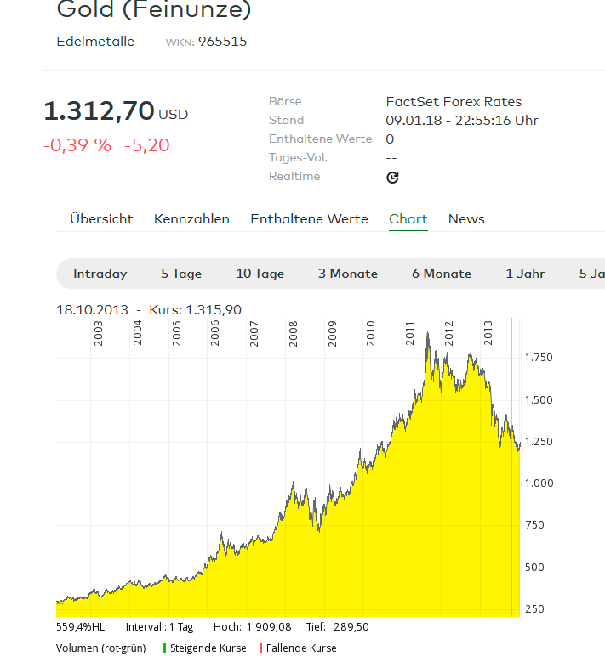Select the 1 Jahr range
605x656 pixels.
(525, 274)
